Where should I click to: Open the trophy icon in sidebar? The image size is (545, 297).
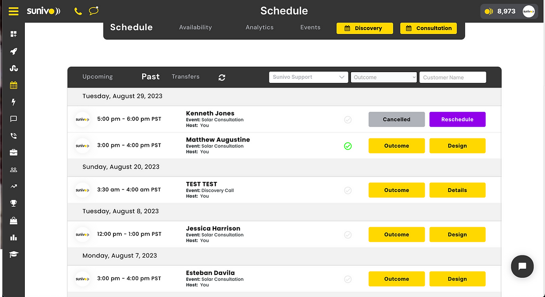pos(14,203)
